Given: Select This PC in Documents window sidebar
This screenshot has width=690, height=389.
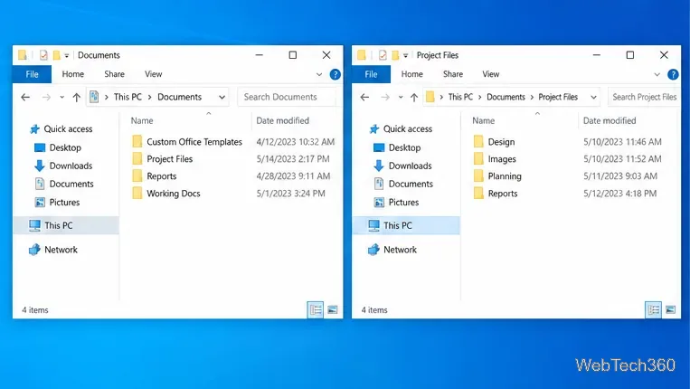Looking at the screenshot, I should click(x=66, y=225).
